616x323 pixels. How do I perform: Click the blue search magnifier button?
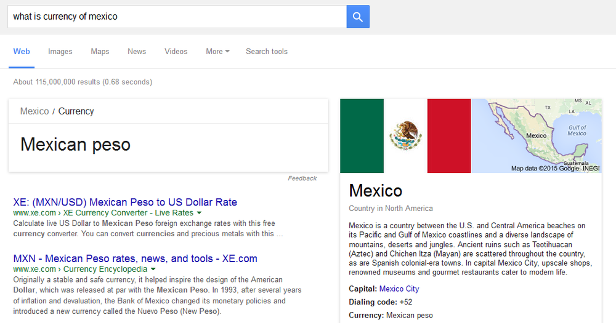(358, 17)
